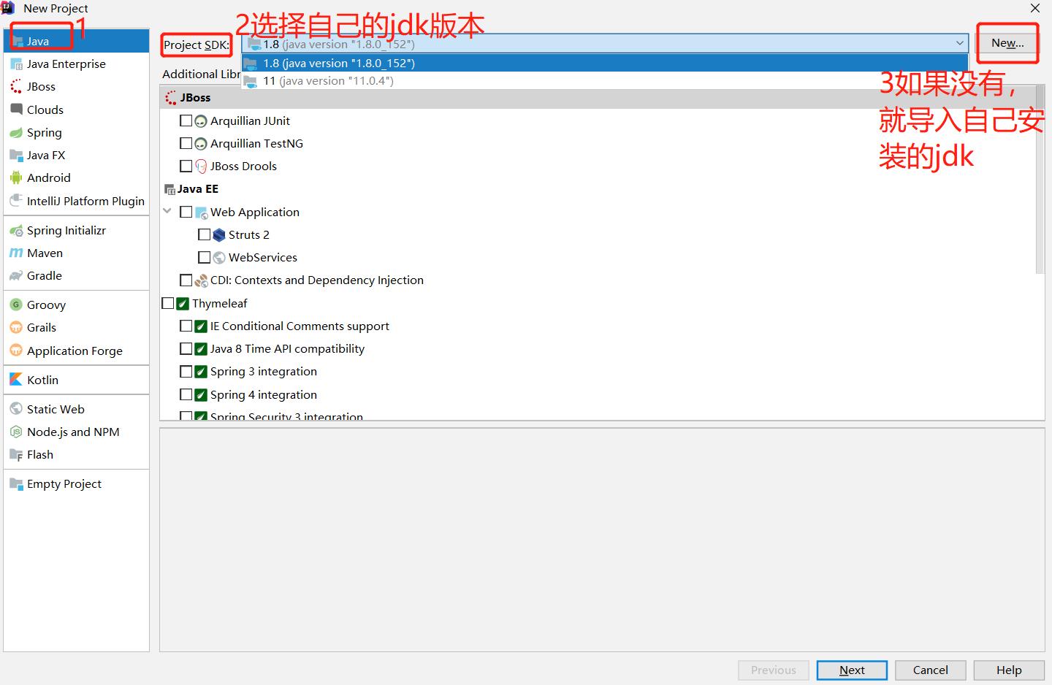Click the Clouds icon in sidebar
The image size is (1052, 685).
pos(16,110)
